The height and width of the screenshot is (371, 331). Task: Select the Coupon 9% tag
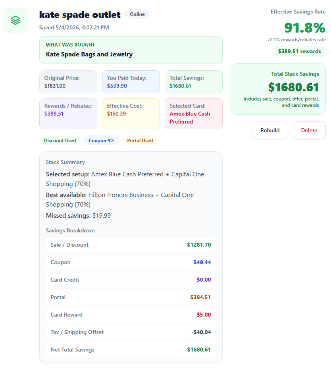point(102,141)
